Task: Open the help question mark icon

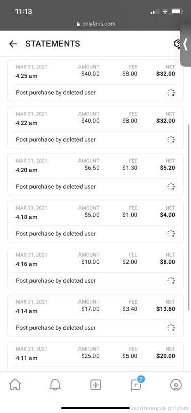Action: coord(178,44)
